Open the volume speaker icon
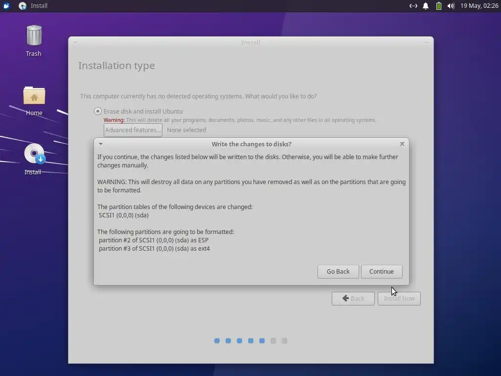The width and height of the screenshot is (501, 376). click(x=451, y=6)
